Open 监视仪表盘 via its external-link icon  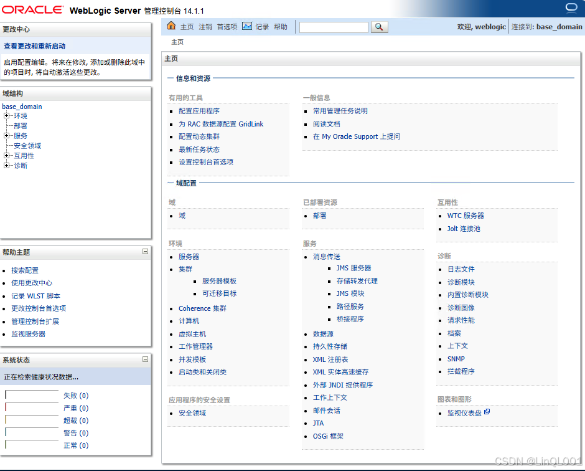pyautogui.click(x=485, y=411)
